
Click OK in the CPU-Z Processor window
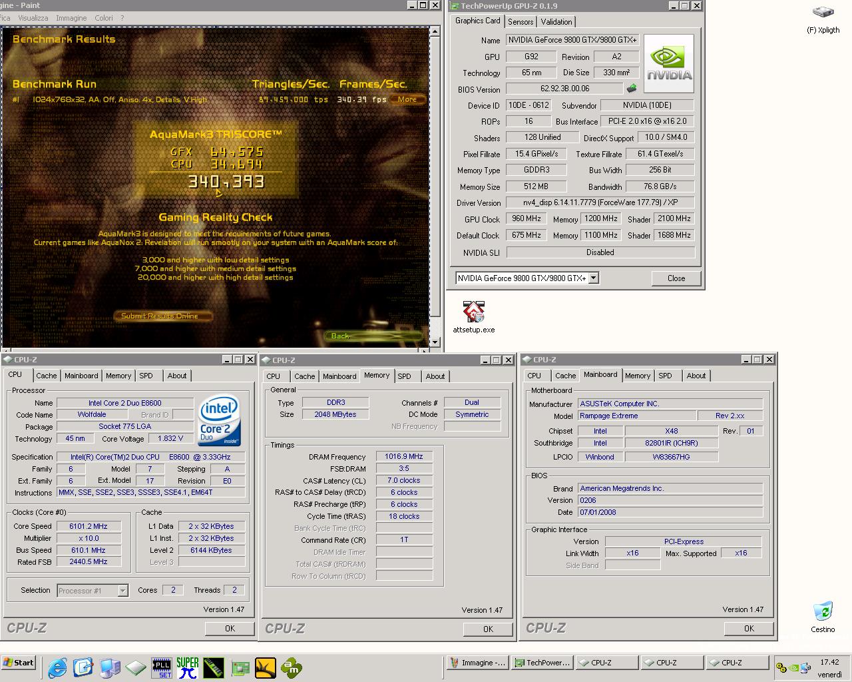(x=230, y=628)
